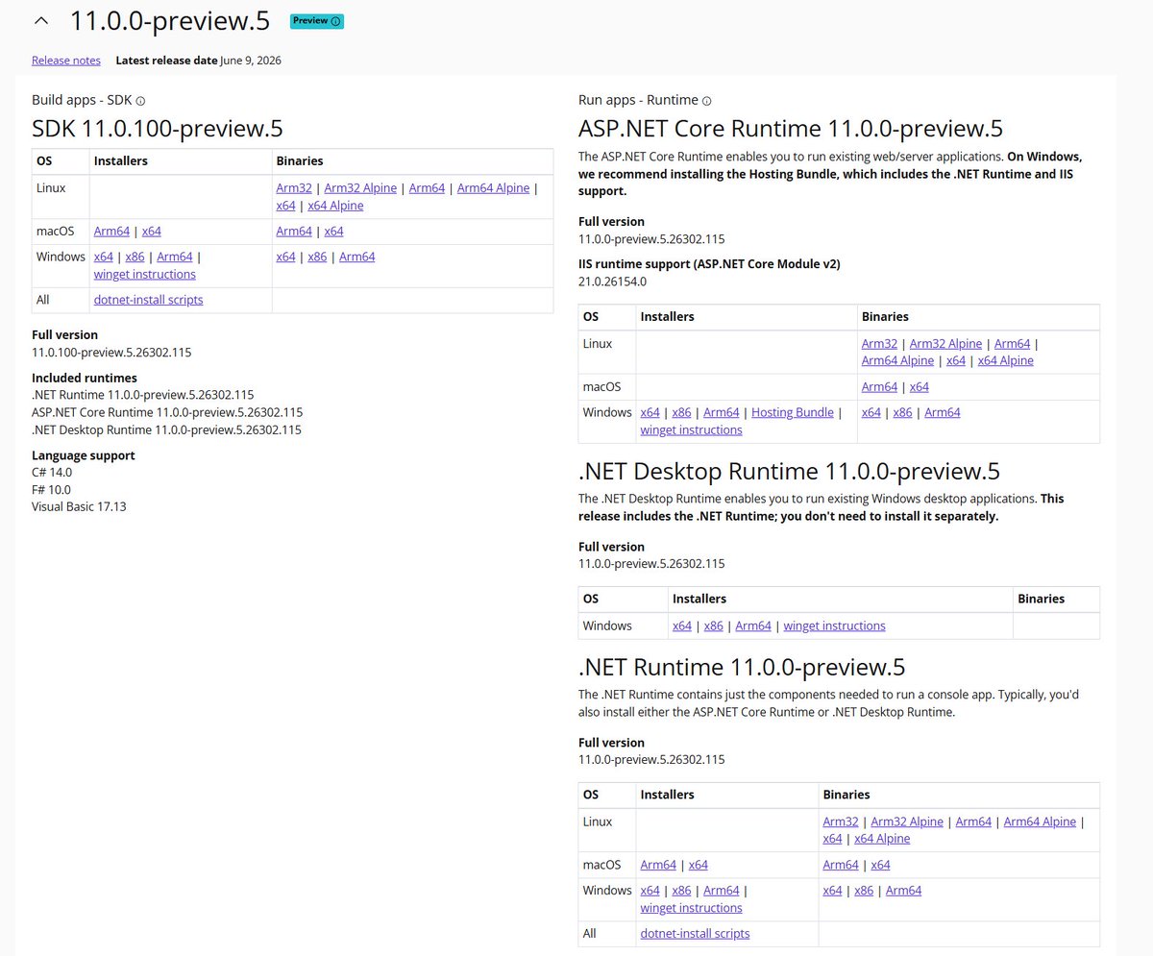Viewport: 1153px width, 956px height.
Task: Download ASP.NET Core macOS x64 binaries
Action: 919,386
